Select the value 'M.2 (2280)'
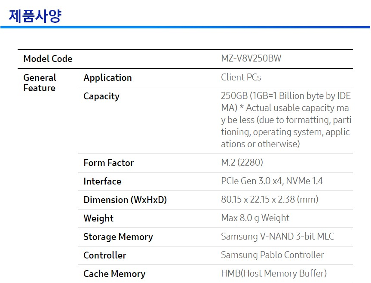371x283 pixels. pos(242,162)
